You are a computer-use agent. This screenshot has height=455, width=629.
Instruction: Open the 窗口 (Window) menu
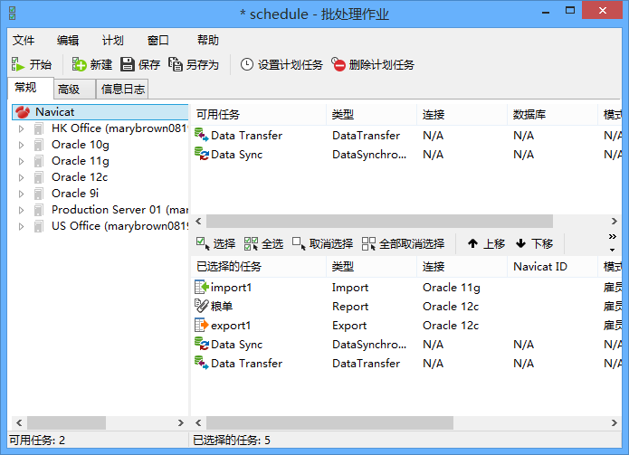pos(157,40)
